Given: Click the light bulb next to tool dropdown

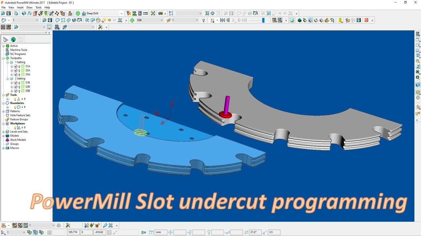Looking at the screenshot, I should pyautogui.click(x=204, y=20).
